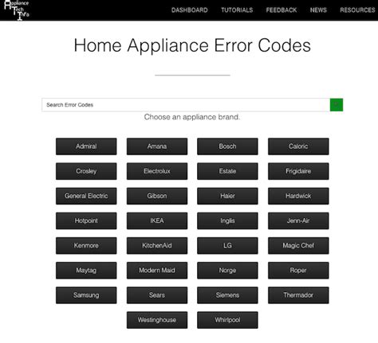Image resolution: width=378 pixels, height=343 pixels.
Task: Open General Electric error codes
Action: coord(86,196)
